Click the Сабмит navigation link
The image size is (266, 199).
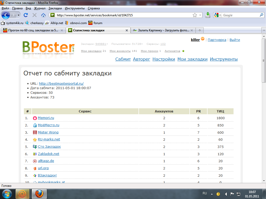tap(123, 59)
